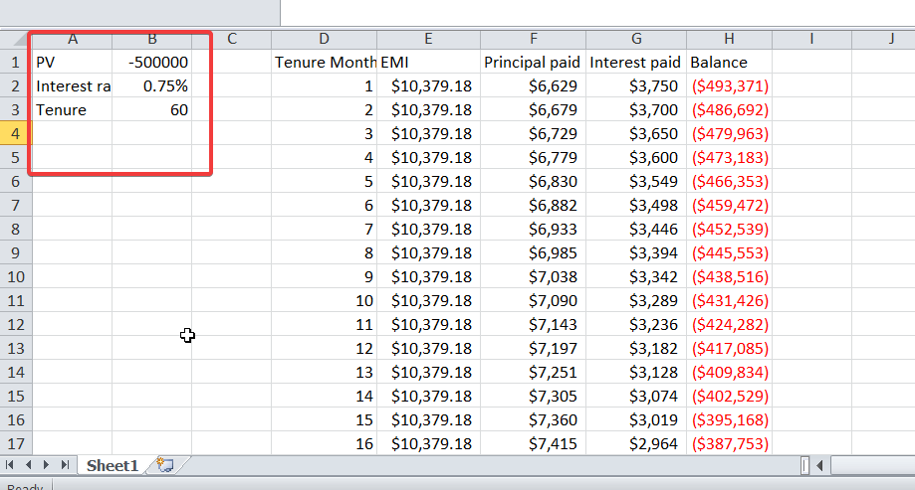Click the next sheet navigation arrow
The height and width of the screenshot is (490, 915).
click(46, 465)
